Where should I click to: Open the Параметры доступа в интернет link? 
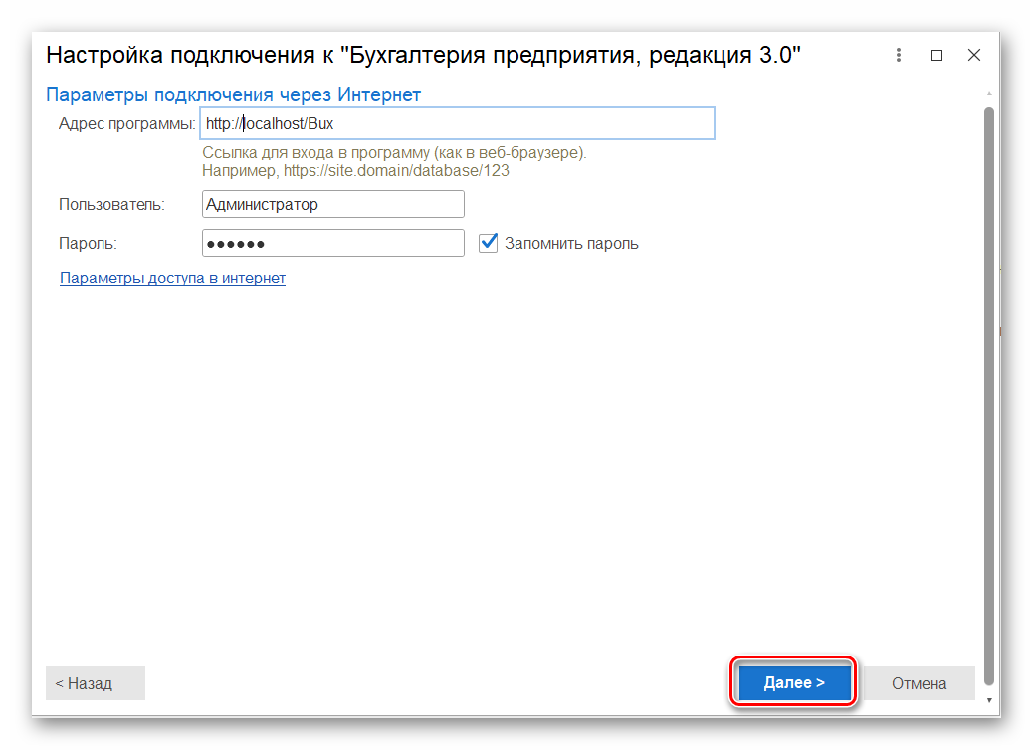click(x=172, y=278)
